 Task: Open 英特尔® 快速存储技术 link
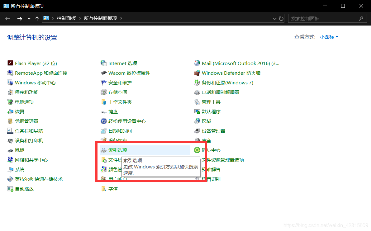coord(39,179)
